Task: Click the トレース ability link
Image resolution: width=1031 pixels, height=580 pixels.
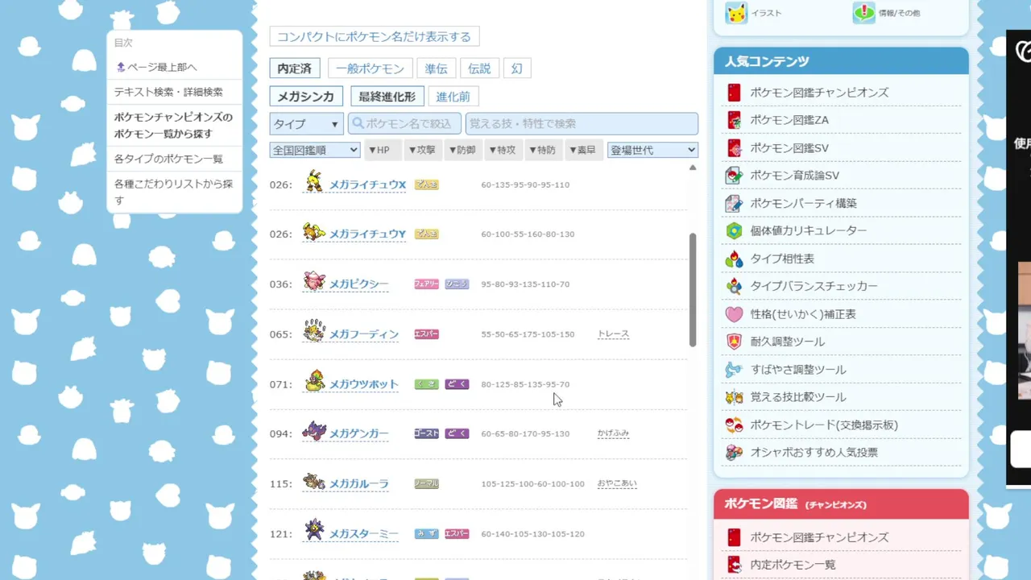Action: (x=613, y=333)
